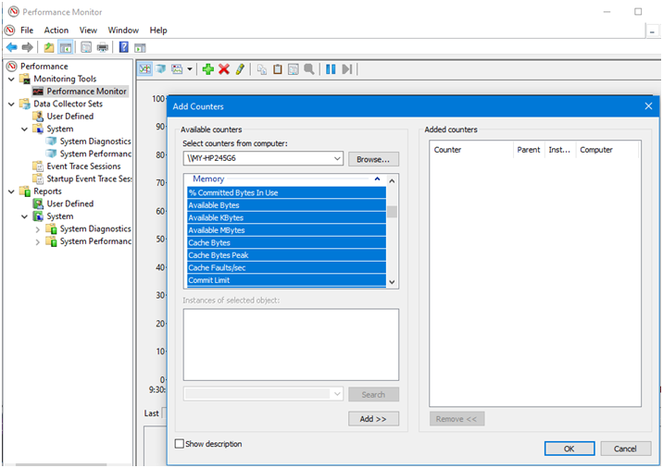Select Available KBytes counter
Viewport: 663px width, 468px height.
coord(286,218)
